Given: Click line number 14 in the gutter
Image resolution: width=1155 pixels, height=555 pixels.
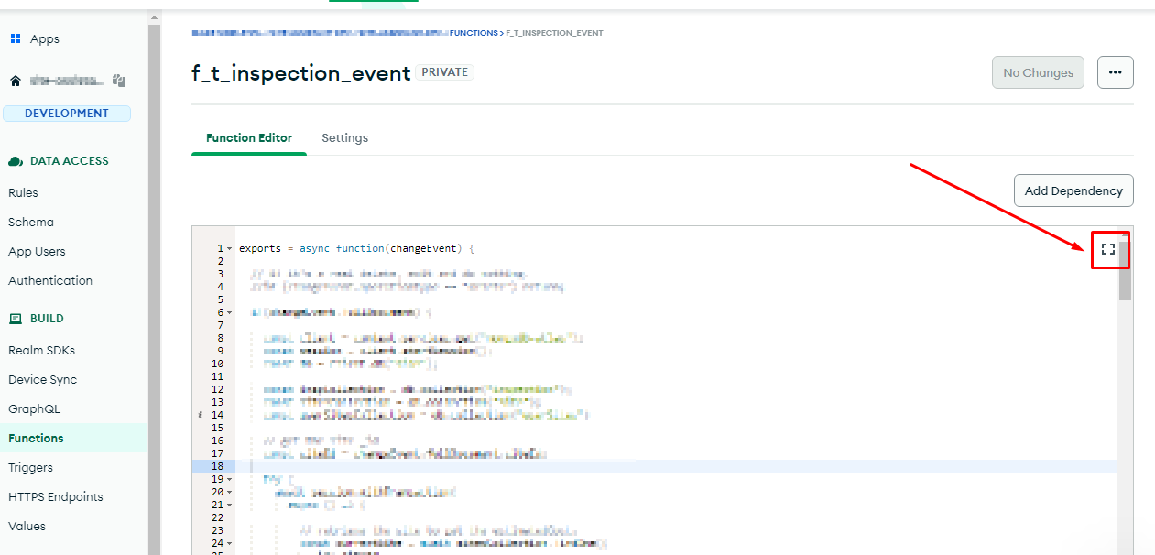Looking at the screenshot, I should (x=218, y=415).
